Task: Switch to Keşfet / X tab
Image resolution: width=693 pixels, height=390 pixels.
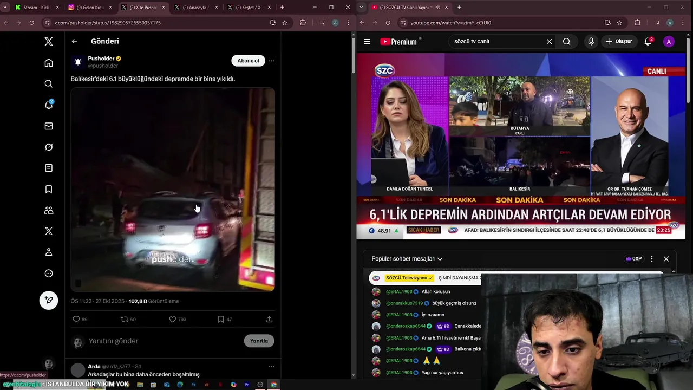Action: click(248, 8)
